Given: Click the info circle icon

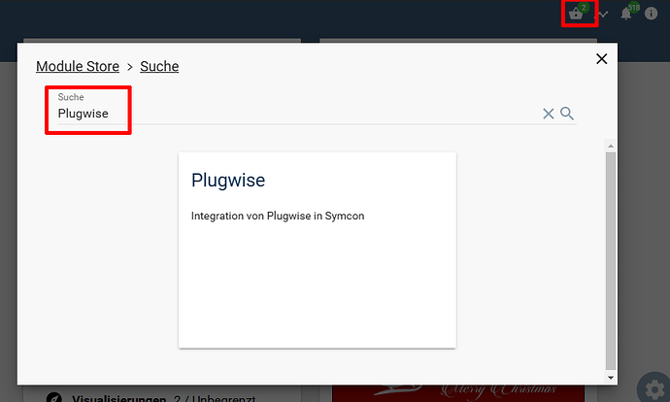Looking at the screenshot, I should click(652, 14).
